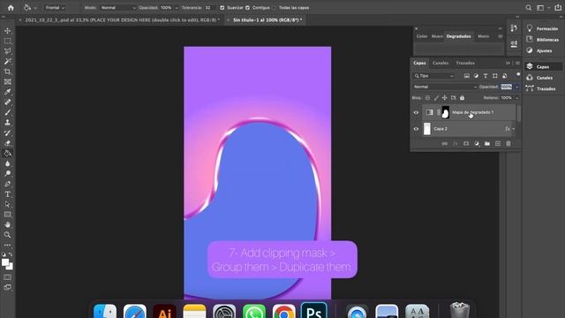Image resolution: width=565 pixels, height=318 pixels.
Task: Create a new layer group
Action: click(x=487, y=143)
